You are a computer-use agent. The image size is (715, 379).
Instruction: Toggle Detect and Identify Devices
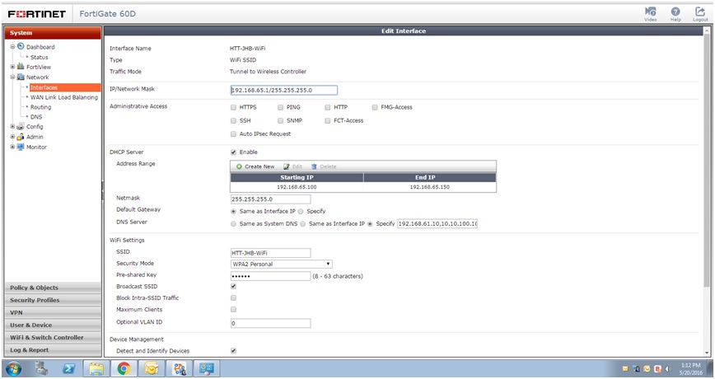(x=233, y=351)
